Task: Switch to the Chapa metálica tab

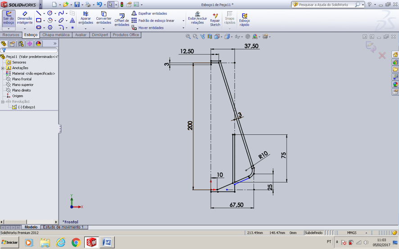Action: point(56,35)
